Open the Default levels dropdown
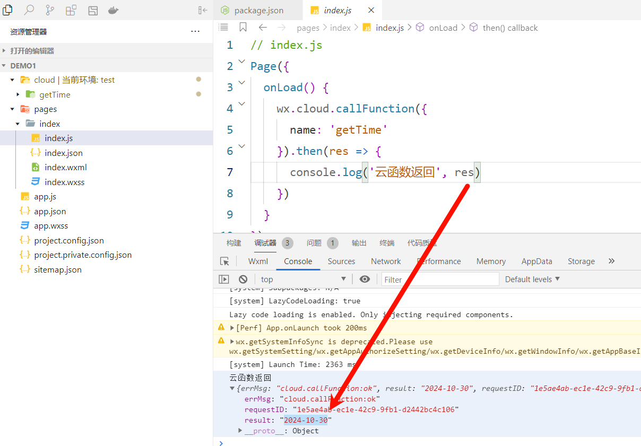641x446 pixels. pyautogui.click(x=532, y=279)
